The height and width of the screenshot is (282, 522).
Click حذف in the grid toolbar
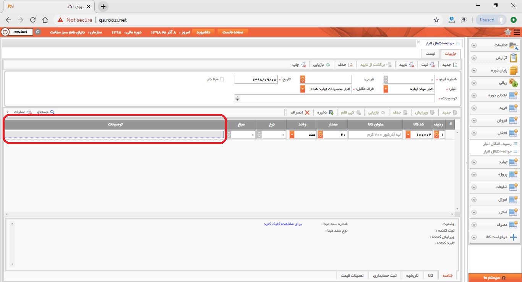400,112
